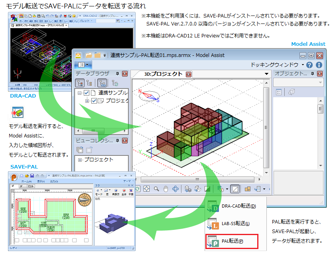Close the データブラウザ panel
The image size is (335, 255).
coord(125,74)
